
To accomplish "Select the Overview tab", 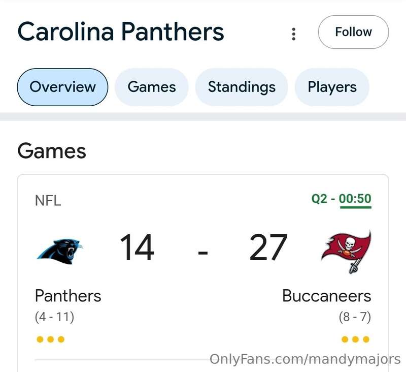I will [62, 87].
